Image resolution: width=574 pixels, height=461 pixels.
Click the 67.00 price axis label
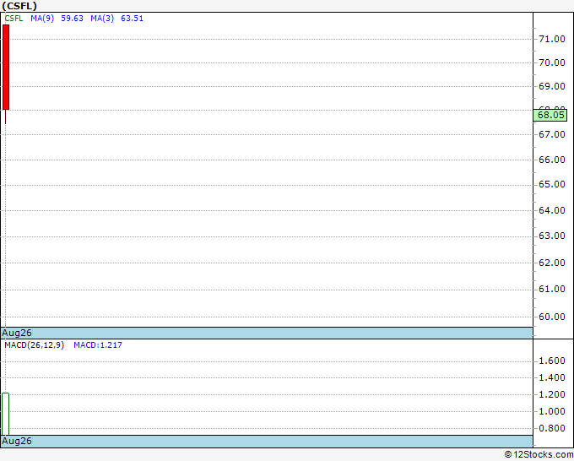tap(552, 134)
